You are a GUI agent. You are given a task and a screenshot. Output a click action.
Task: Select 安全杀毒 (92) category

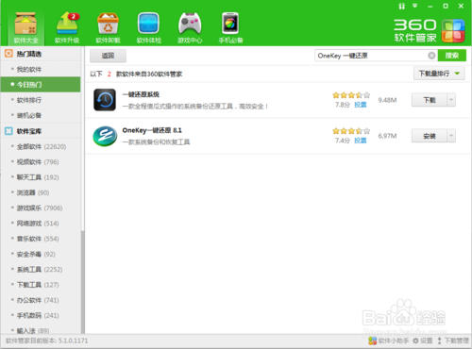[x=41, y=254]
